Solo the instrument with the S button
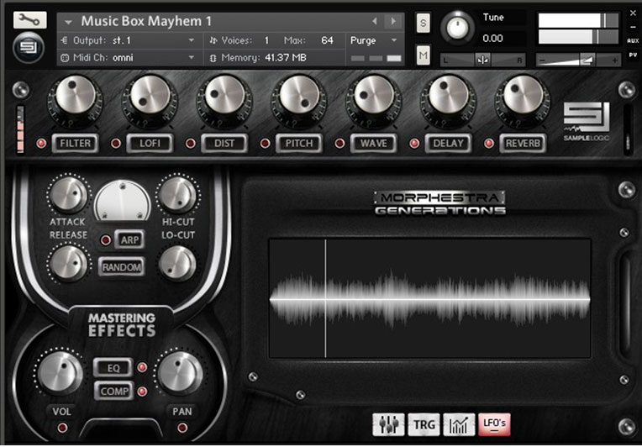 tap(423, 23)
